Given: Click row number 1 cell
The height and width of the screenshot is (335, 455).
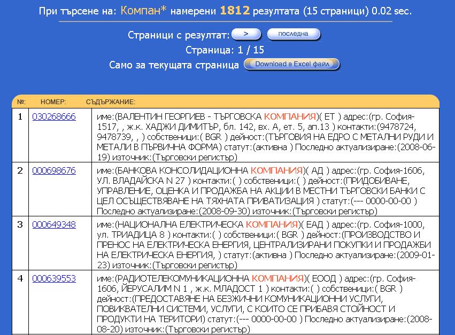Looking at the screenshot, I should 20,135.
